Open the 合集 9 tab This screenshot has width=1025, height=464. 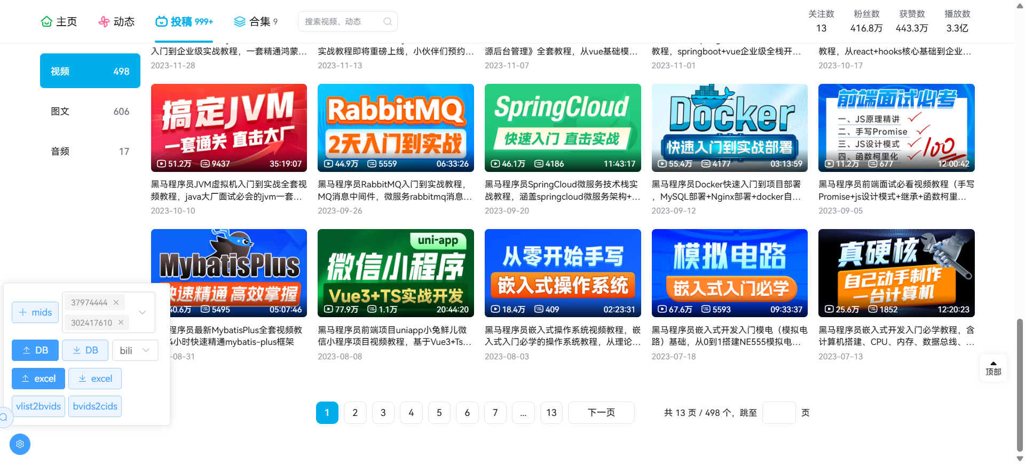(256, 21)
